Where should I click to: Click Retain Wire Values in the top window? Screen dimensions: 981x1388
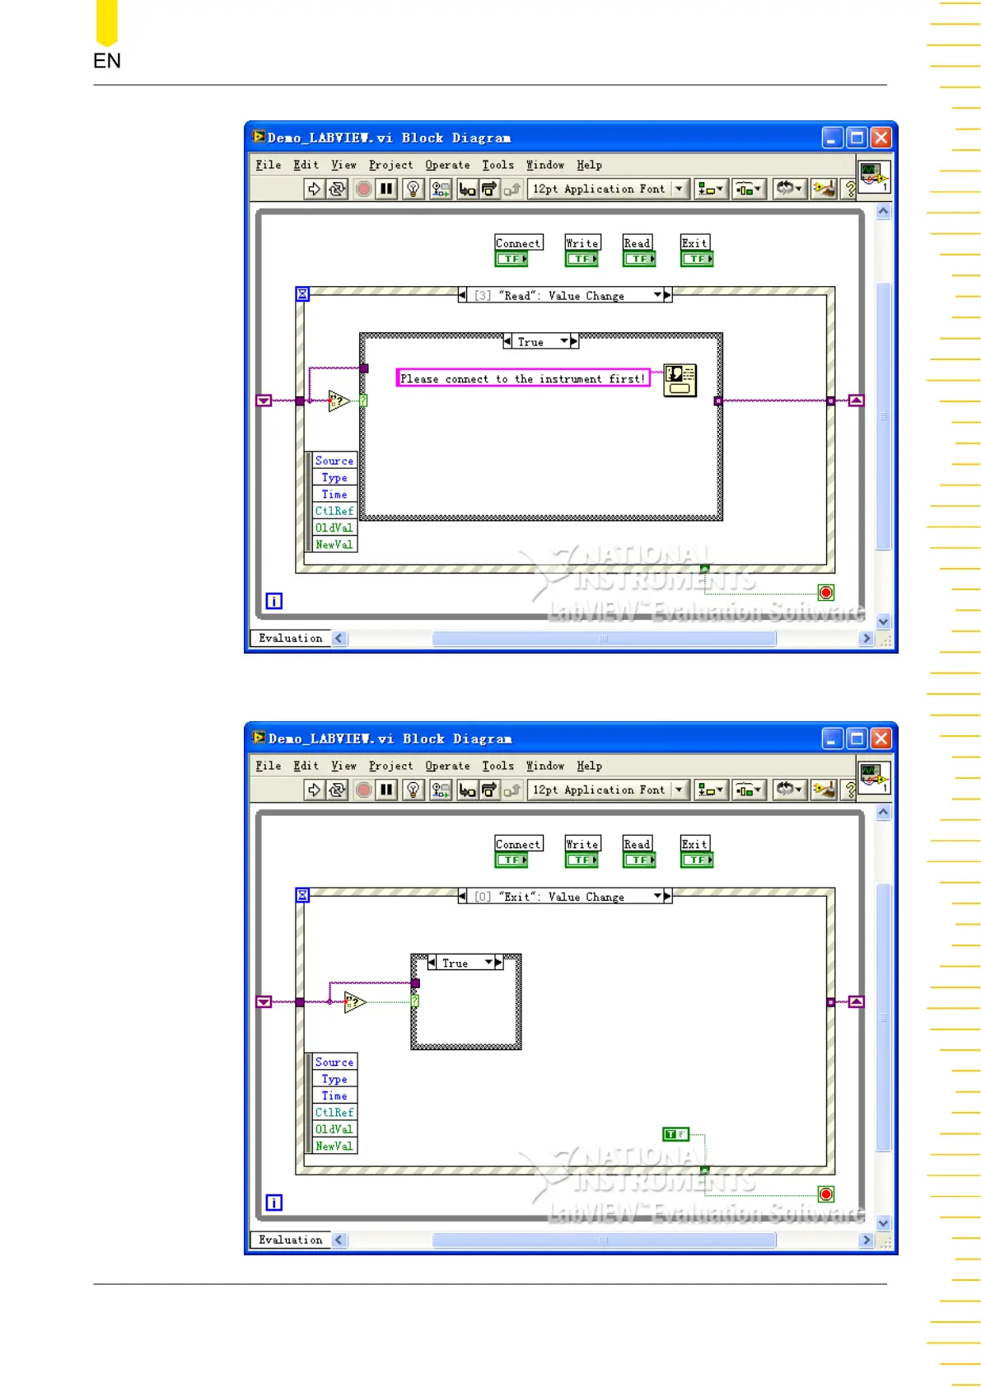(441, 189)
